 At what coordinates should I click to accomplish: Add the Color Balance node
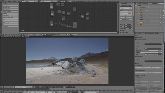click(x=10, y=10)
